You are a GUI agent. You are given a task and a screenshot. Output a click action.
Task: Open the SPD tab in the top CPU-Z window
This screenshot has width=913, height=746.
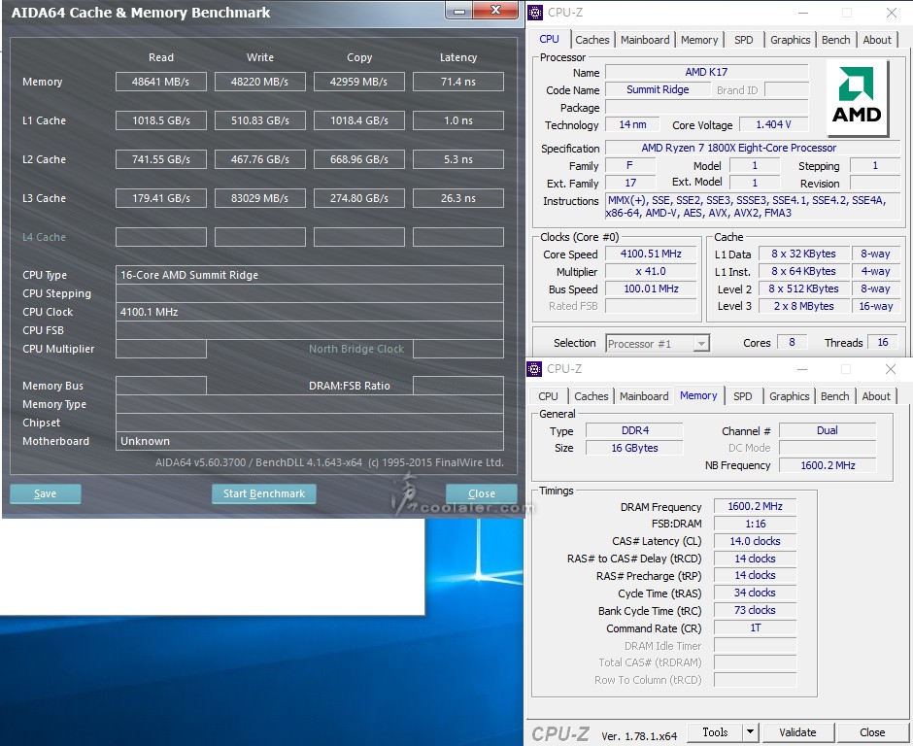[x=744, y=40]
